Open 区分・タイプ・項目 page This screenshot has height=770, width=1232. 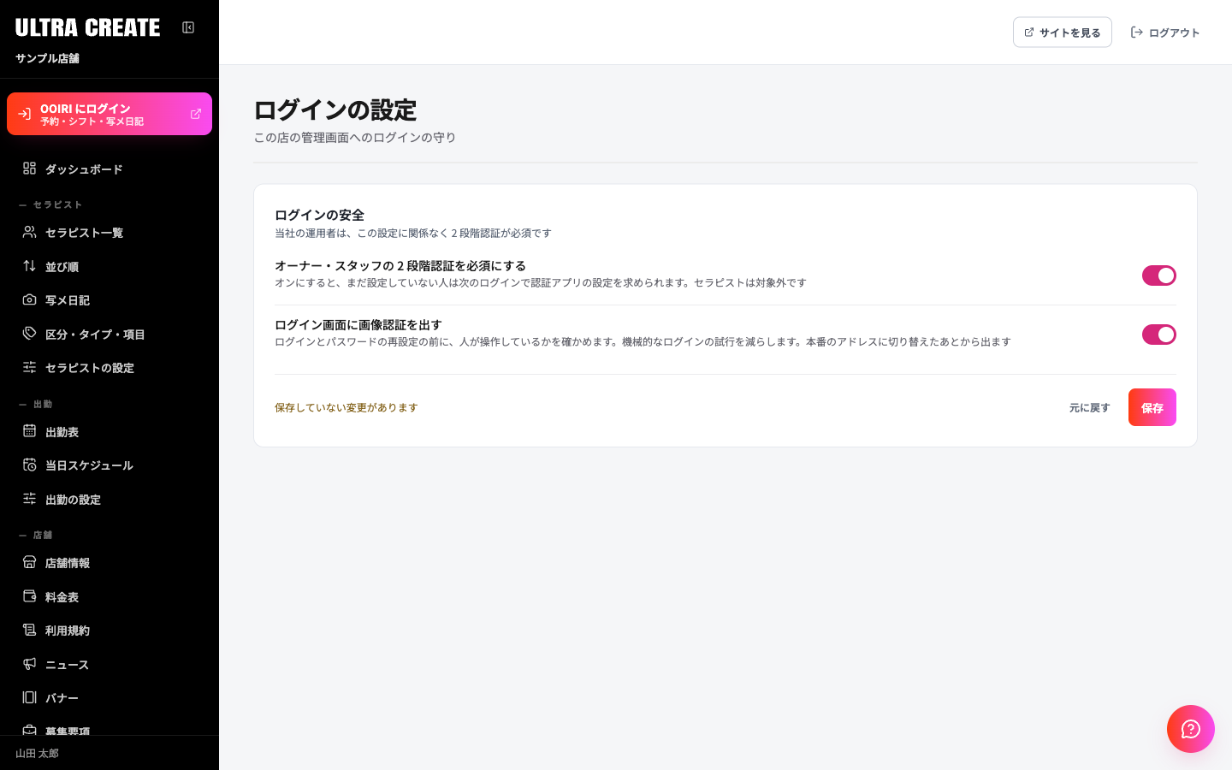110,335
